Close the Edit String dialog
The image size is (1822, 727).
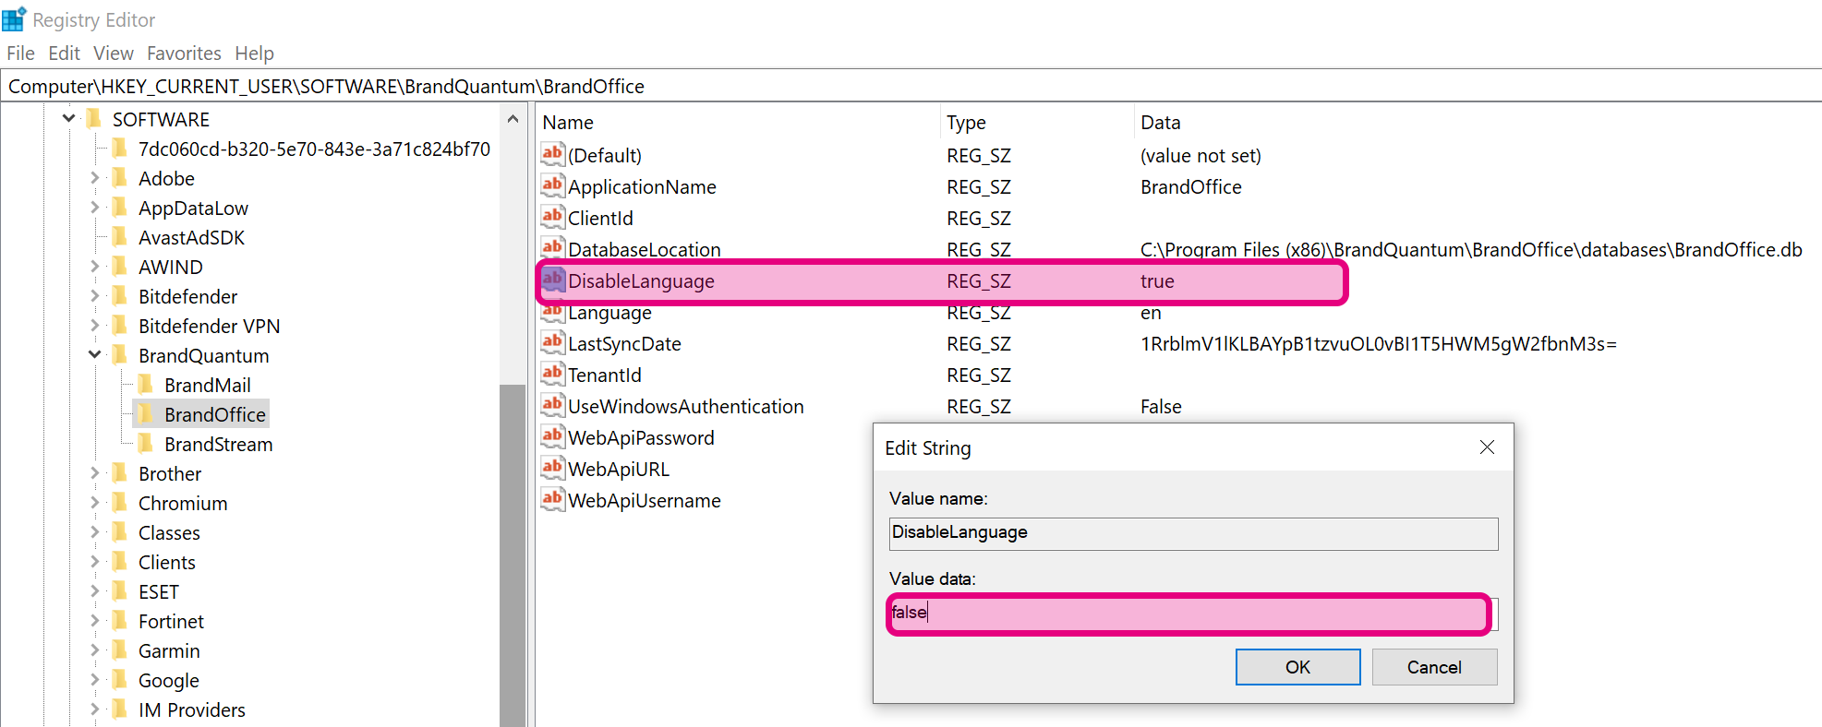point(1487,447)
